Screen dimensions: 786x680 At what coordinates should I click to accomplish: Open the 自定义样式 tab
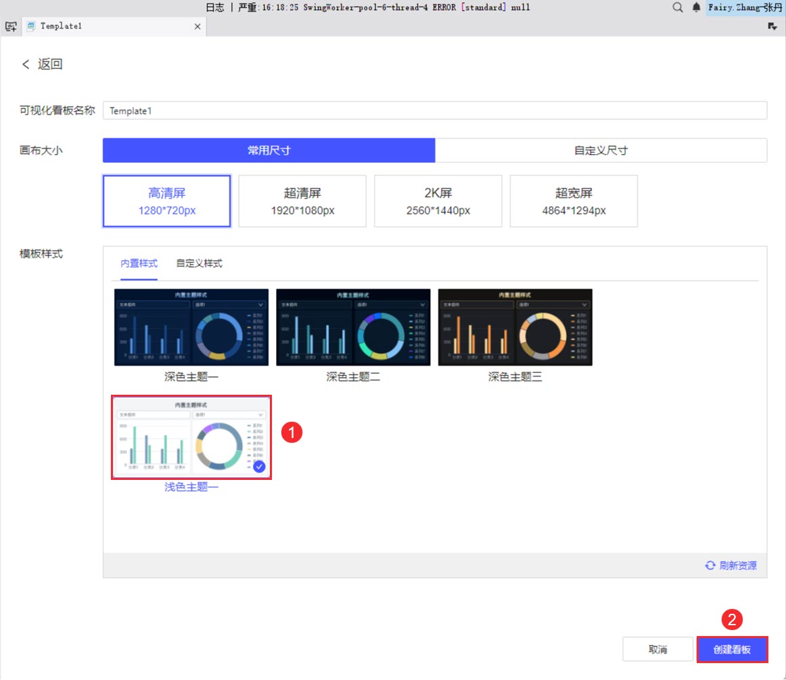pos(199,264)
